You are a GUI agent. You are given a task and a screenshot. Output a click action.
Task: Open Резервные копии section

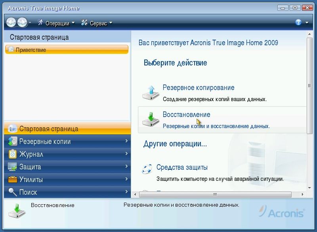[x=67, y=141]
